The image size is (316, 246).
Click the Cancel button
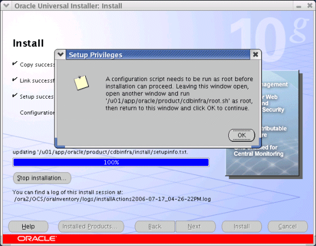pos(288,227)
